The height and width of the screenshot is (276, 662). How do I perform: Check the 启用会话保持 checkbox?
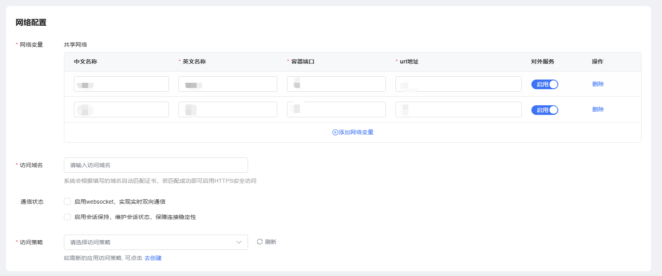[68, 217]
